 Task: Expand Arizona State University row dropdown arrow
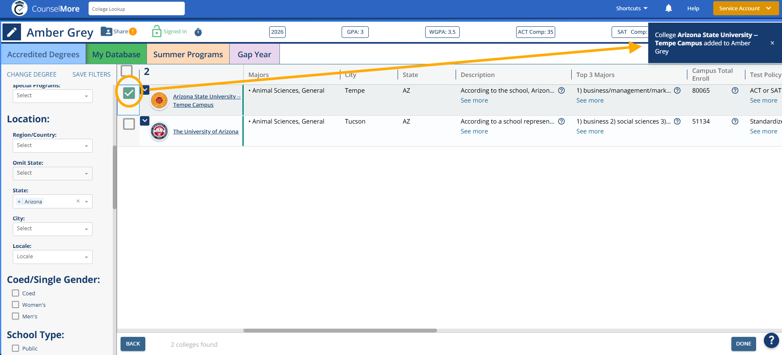(145, 90)
